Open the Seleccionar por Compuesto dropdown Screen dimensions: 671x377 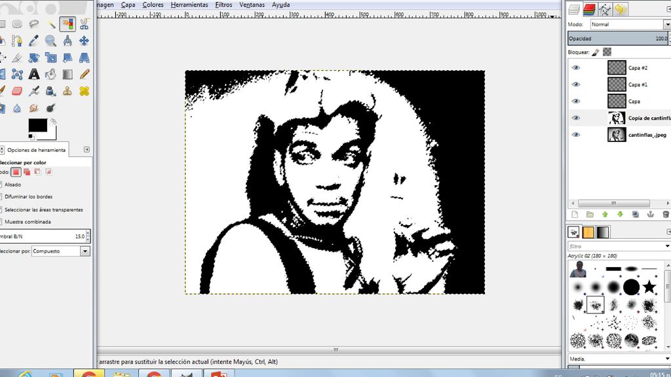61,251
